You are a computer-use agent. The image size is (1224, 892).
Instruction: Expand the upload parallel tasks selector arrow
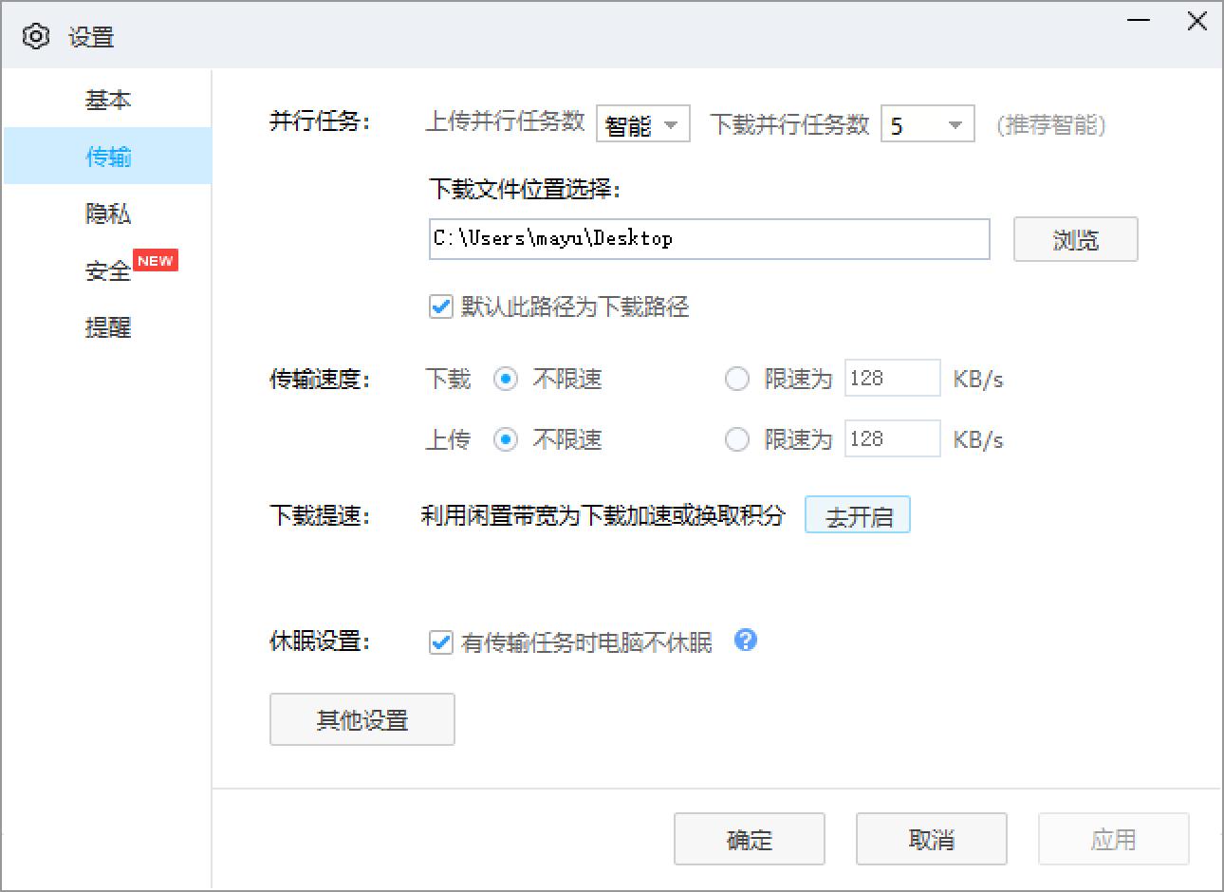(x=674, y=123)
